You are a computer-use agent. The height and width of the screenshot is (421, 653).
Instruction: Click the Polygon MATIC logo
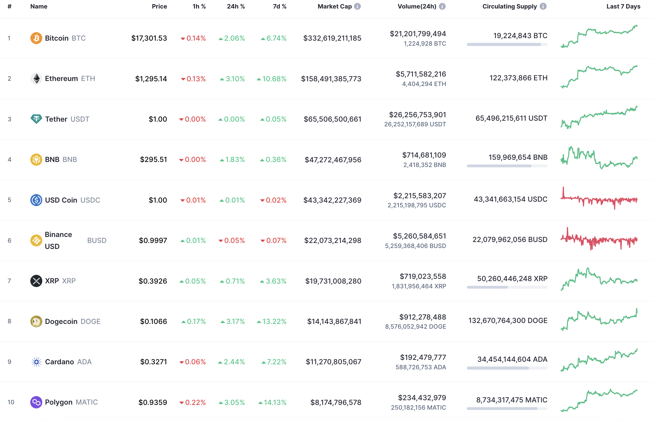[37, 402]
